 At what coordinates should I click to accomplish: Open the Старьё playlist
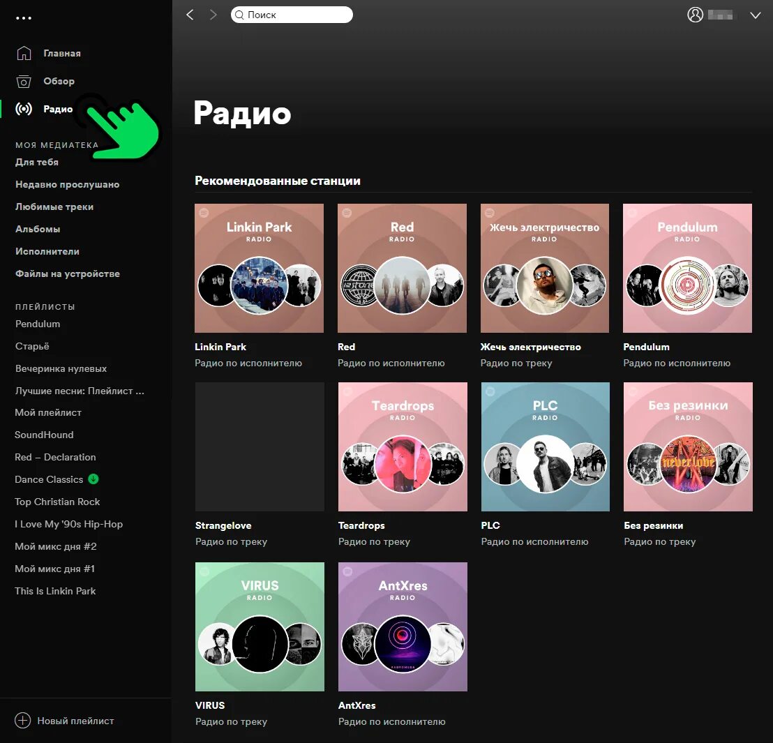click(32, 346)
